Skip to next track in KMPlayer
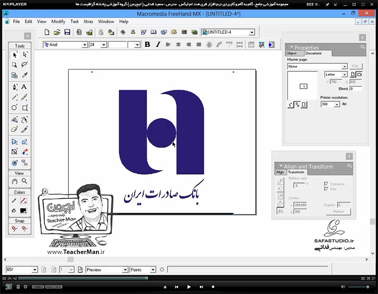This screenshot has height=294, width=378. click(201, 287)
